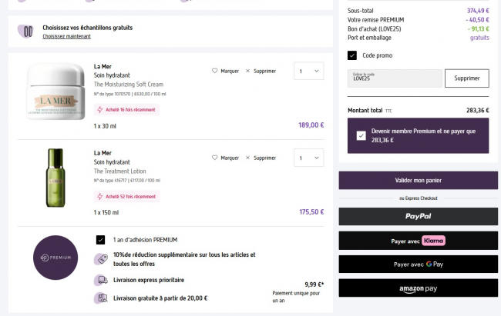Untick the 1 an d'adhésion PREMIUM checkbox
The image size is (501, 316).
point(100,239)
